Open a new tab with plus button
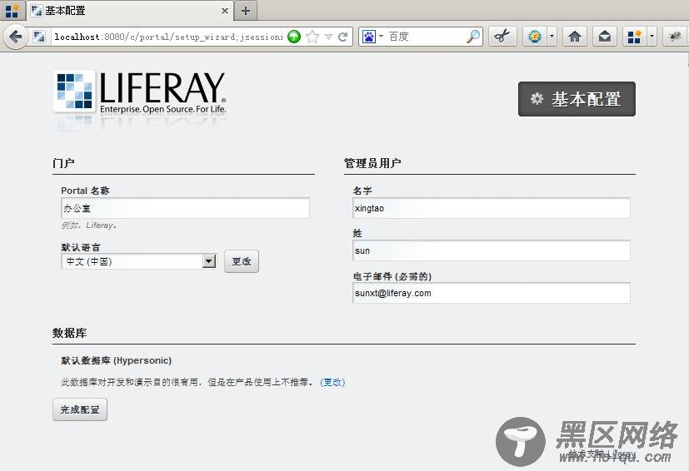The height and width of the screenshot is (471, 689). coord(246,11)
